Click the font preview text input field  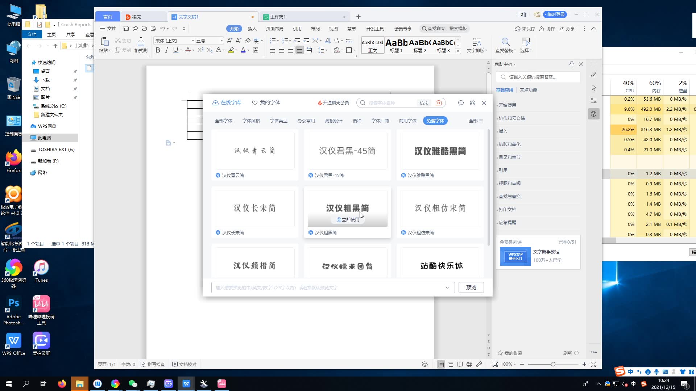pos(326,287)
